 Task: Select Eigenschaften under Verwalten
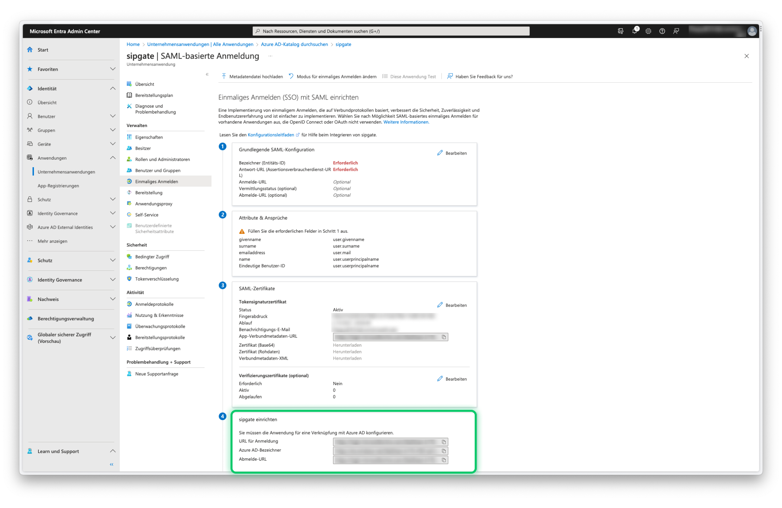pos(149,137)
